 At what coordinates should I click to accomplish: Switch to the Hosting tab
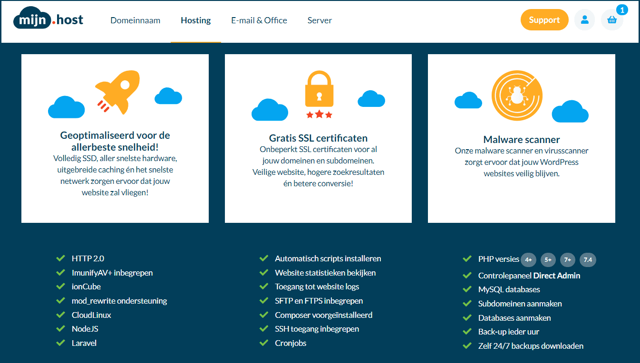click(x=195, y=20)
